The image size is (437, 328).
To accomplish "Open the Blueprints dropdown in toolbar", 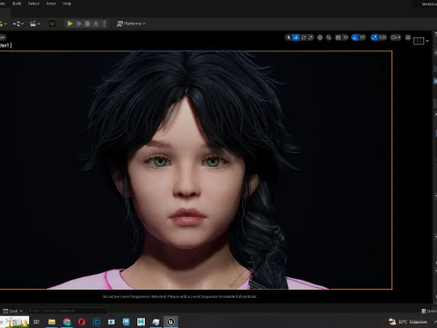I will tap(18, 24).
